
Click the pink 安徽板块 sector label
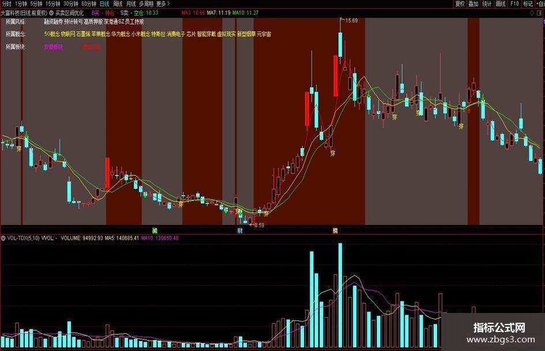coord(54,47)
